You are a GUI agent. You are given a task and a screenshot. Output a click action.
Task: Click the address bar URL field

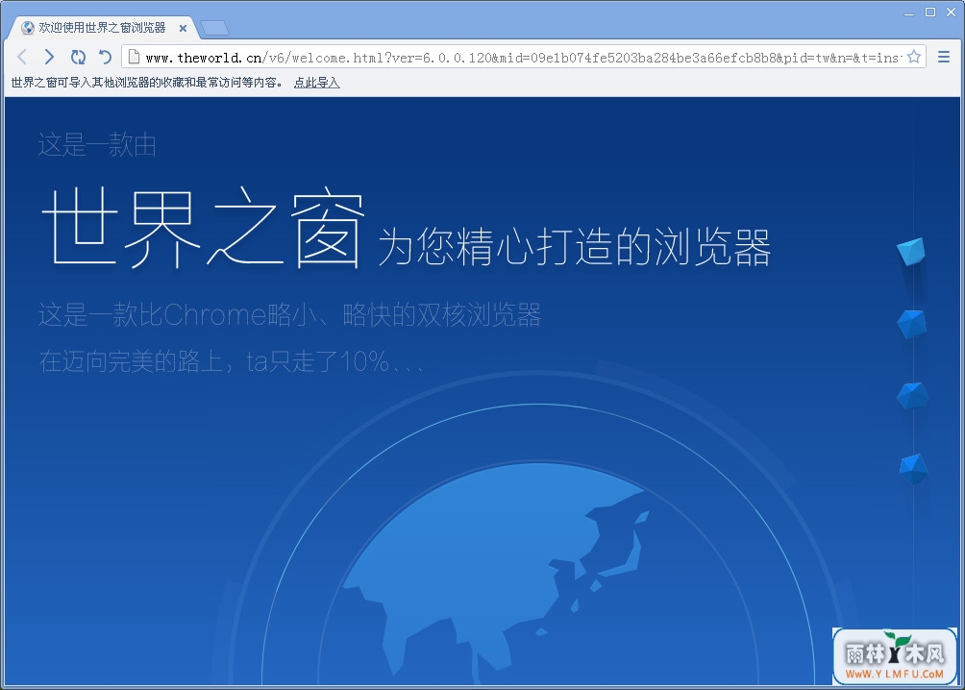tap(523, 58)
